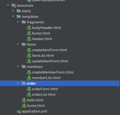Collapse the resources directory chevron

click(8, 5)
